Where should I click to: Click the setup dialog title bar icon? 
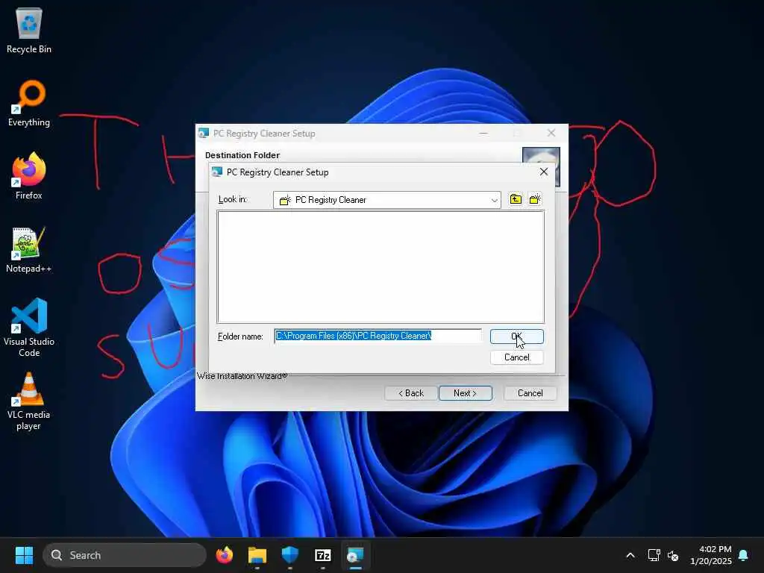(x=217, y=172)
